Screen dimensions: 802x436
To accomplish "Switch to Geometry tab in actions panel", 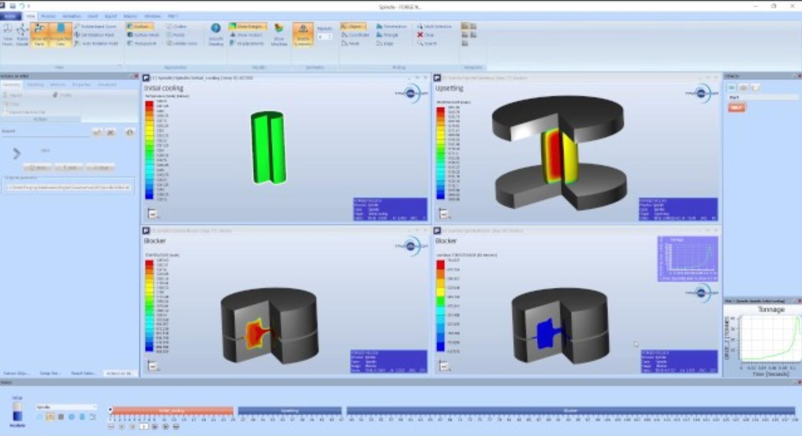I will coord(11,84).
